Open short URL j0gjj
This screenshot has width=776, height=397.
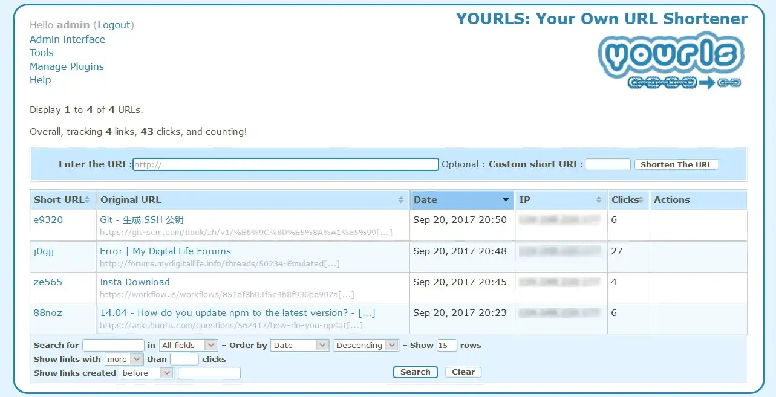pos(44,251)
